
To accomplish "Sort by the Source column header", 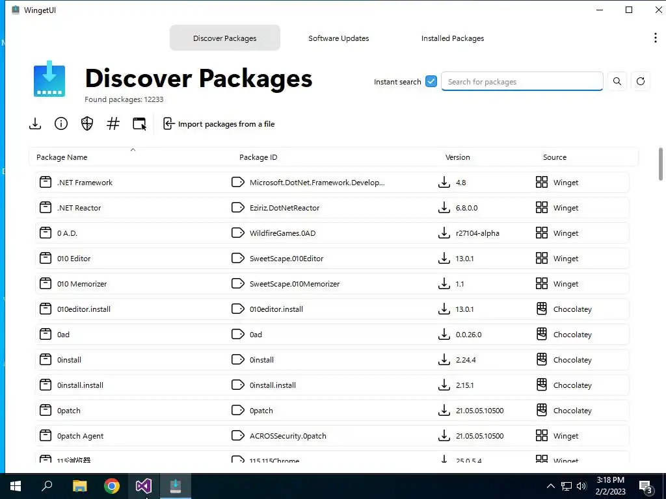I will [x=554, y=157].
